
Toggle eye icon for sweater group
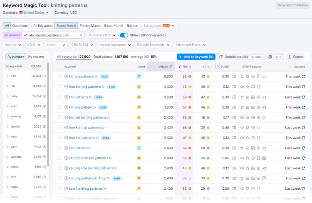pyautogui.click(x=45, y=116)
